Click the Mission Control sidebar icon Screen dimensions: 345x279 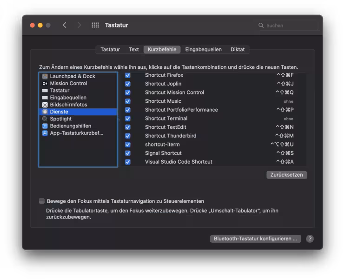(45, 83)
